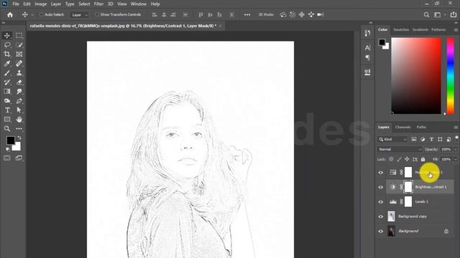Select the Lasso tool
Viewport: 460px width, 258px height.
(7, 44)
